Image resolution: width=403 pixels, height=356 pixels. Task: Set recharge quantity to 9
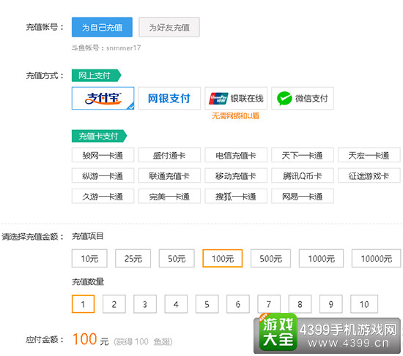(x=330, y=304)
